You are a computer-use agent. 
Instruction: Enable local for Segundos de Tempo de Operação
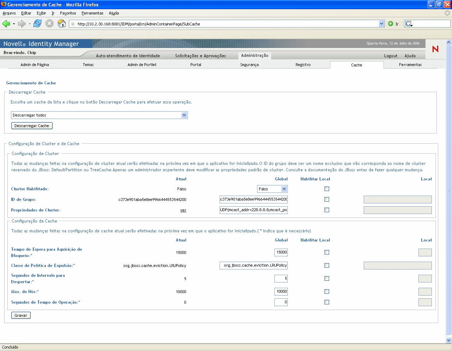click(x=327, y=302)
